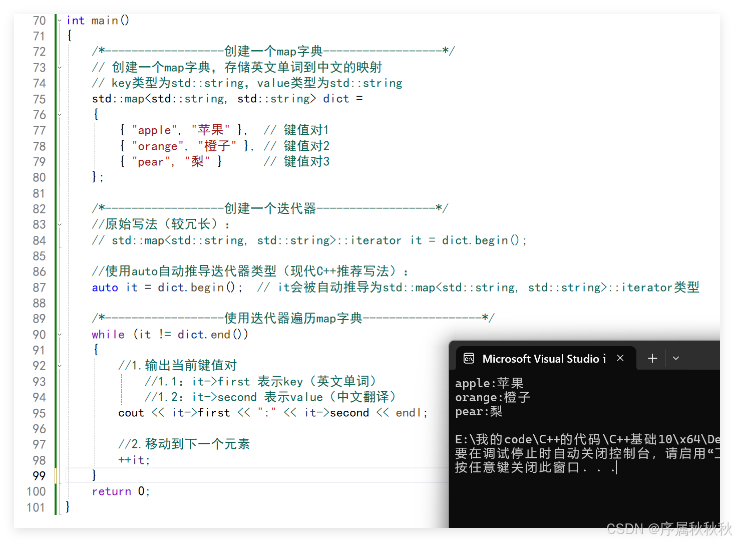Click the "键值对2" comment on line 78
The width and height of the screenshot is (734, 542).
click(306, 146)
